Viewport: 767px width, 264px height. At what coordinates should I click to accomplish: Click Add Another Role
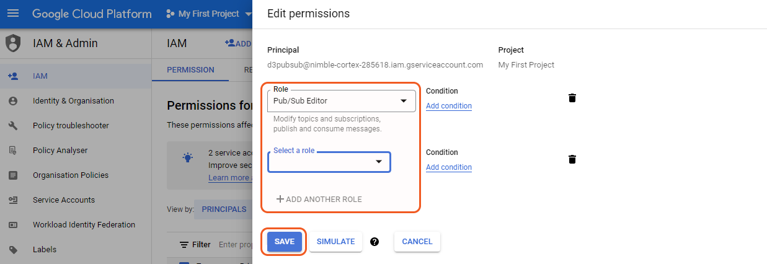click(x=319, y=200)
